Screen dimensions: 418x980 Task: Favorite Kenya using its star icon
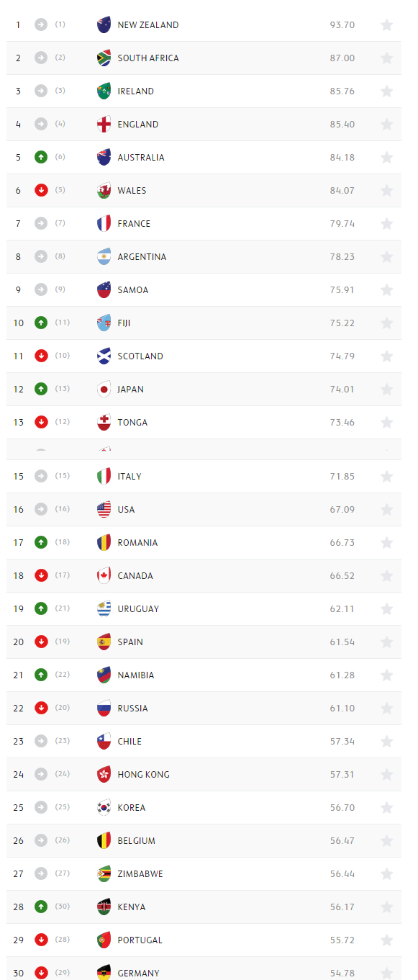click(x=386, y=907)
